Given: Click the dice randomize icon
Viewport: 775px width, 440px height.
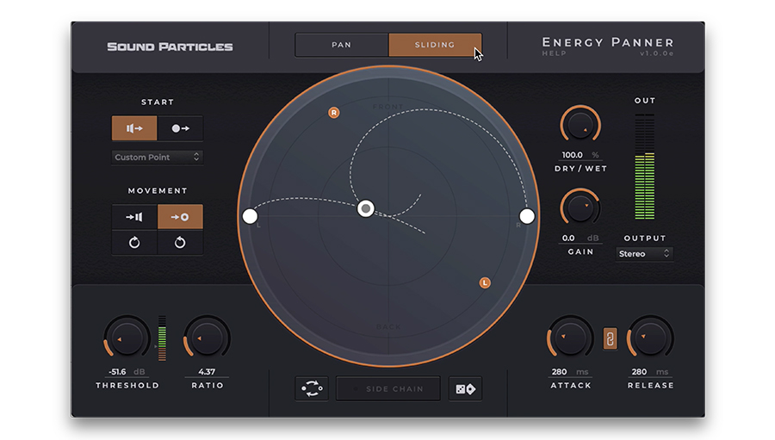Looking at the screenshot, I should (x=465, y=389).
